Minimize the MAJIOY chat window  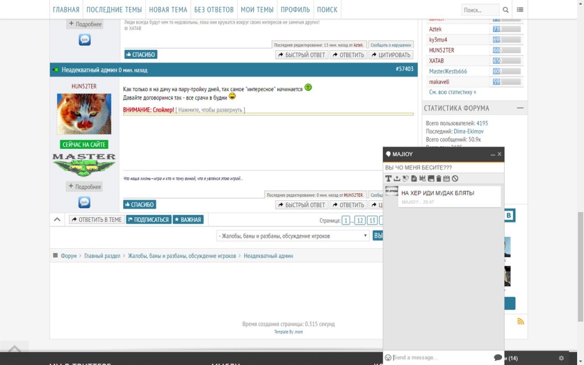pos(493,155)
